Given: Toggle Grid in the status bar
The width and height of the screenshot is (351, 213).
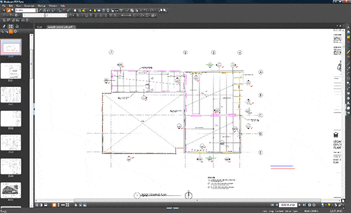Looking at the screenshot, I should [x=265, y=211].
